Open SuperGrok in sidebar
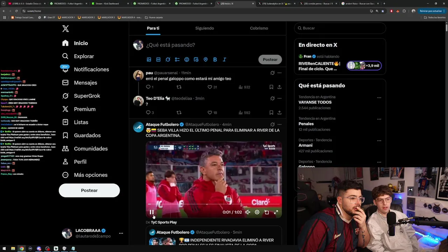The width and height of the screenshot is (448, 252). [x=81, y=96]
